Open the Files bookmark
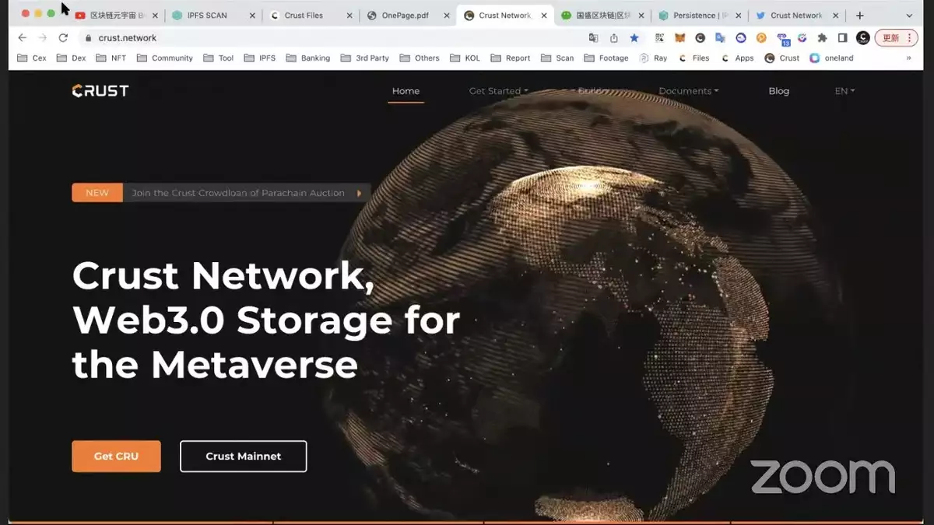 (694, 58)
